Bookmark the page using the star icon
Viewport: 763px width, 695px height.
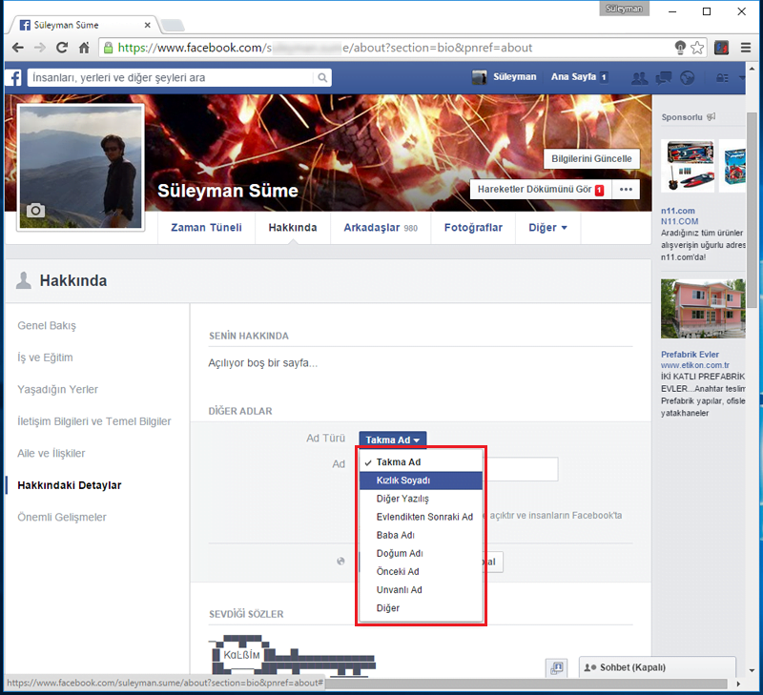click(x=697, y=46)
